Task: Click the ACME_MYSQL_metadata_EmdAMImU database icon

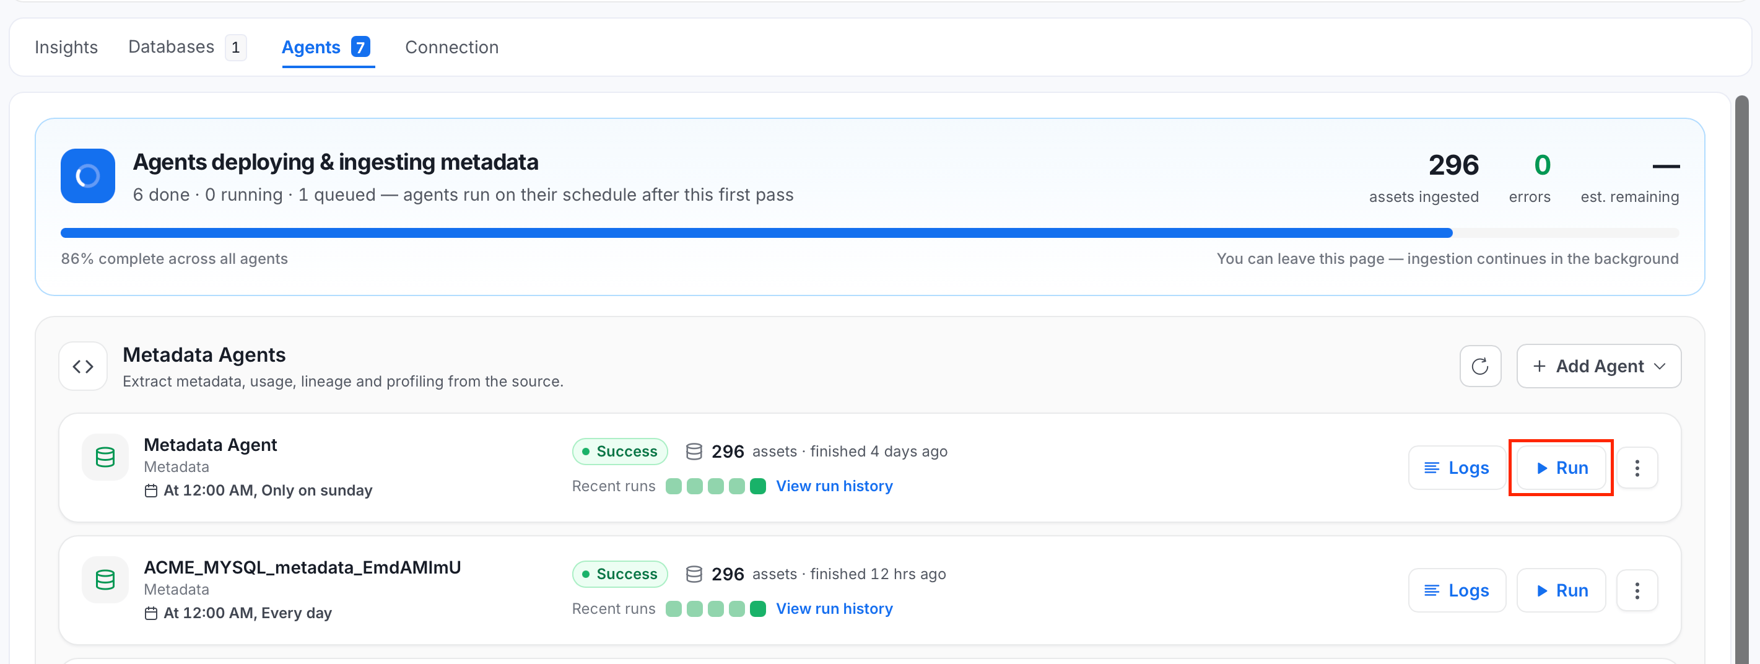Action: point(105,580)
